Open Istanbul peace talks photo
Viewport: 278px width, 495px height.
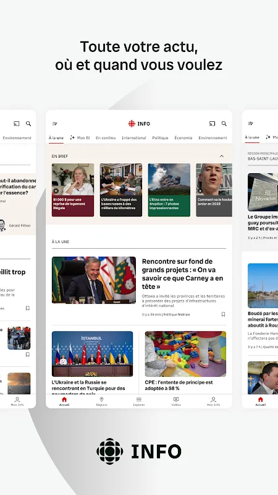pos(92,353)
